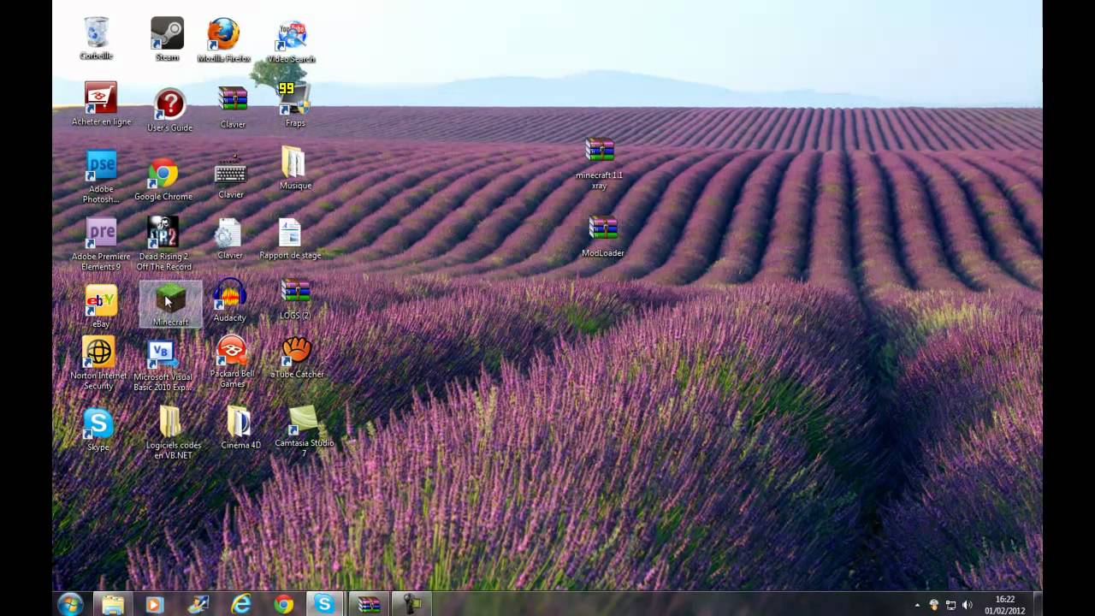This screenshot has width=1095, height=616.
Task: Open the User's Guide shortcut
Action: [169, 110]
